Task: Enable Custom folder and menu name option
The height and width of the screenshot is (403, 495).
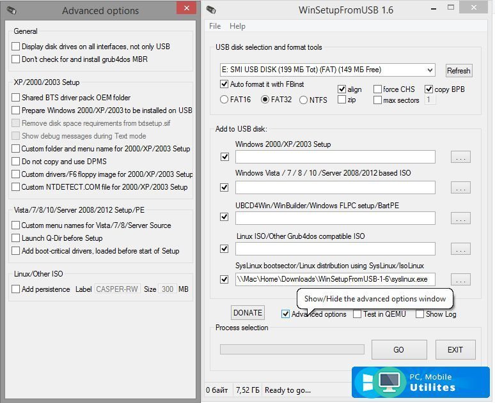Action: (x=15, y=149)
